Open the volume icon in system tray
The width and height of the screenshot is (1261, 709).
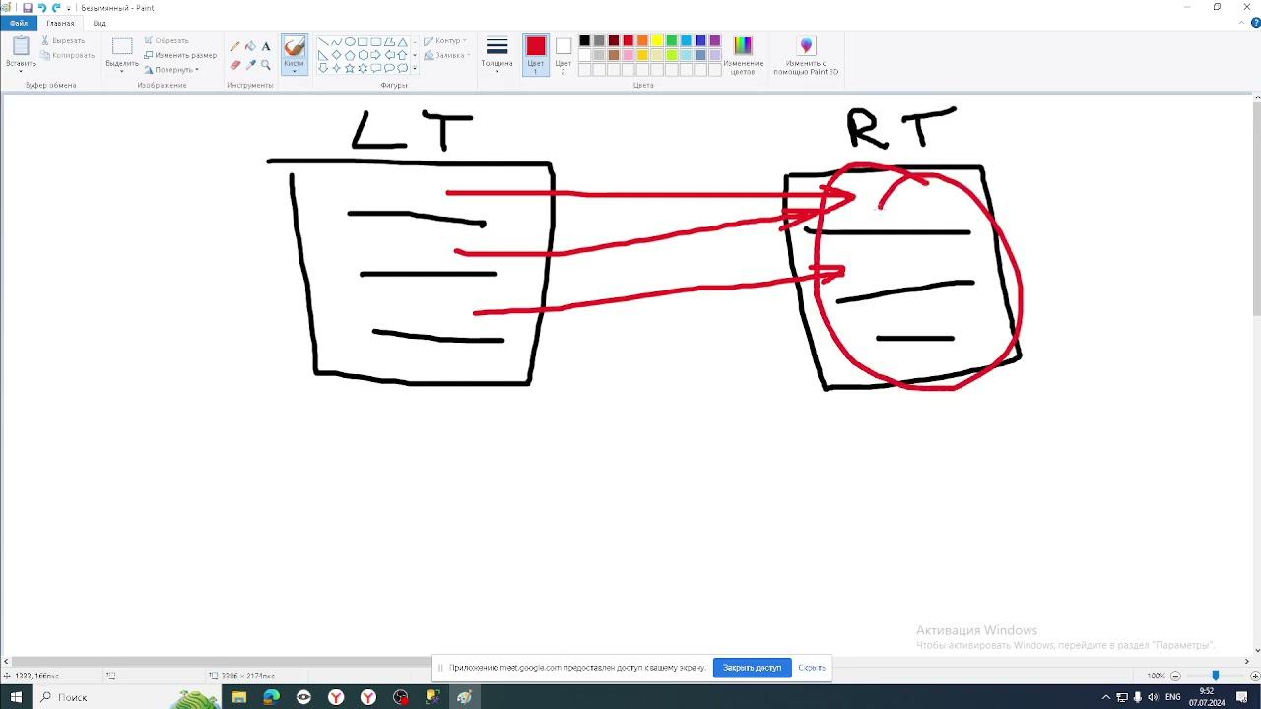coord(1153,697)
